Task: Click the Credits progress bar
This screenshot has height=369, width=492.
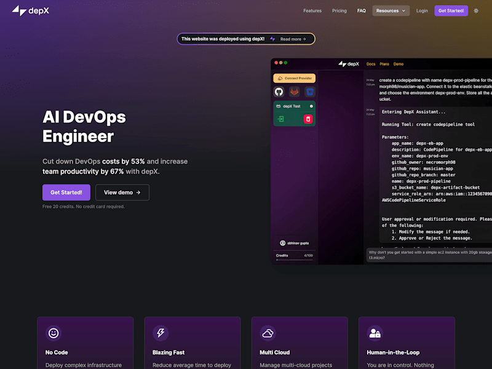Action: click(295, 260)
